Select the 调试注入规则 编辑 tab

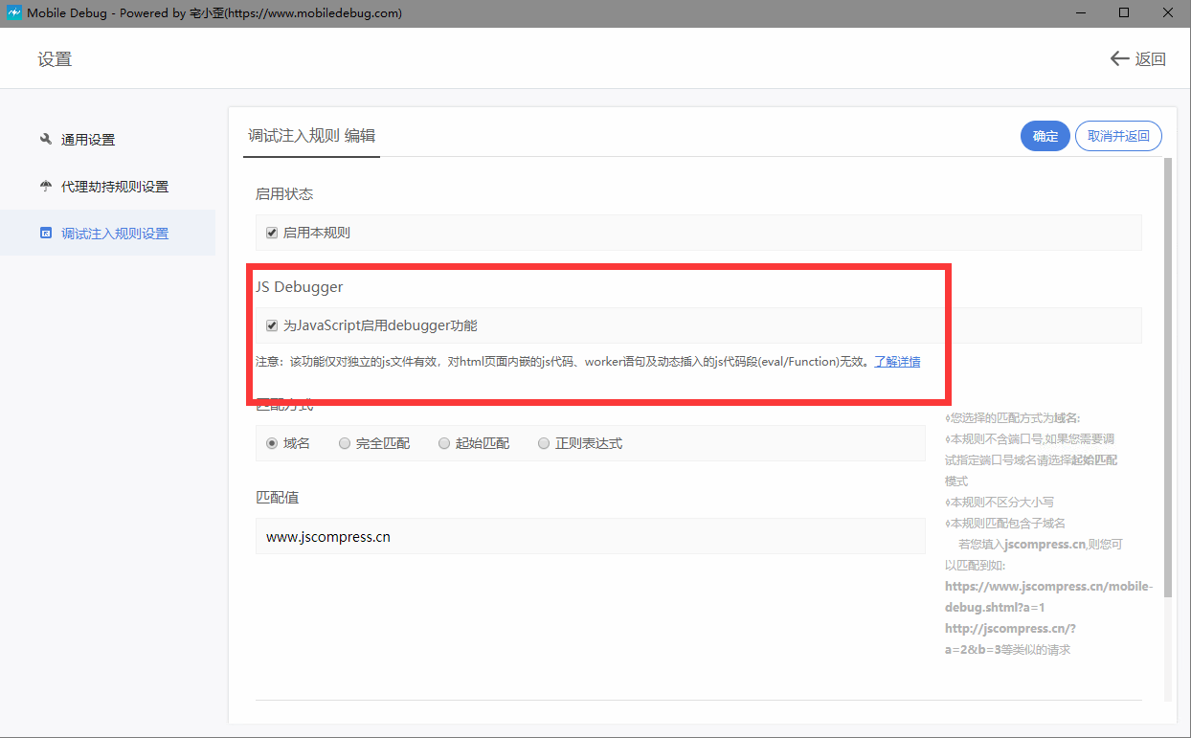pyautogui.click(x=311, y=135)
